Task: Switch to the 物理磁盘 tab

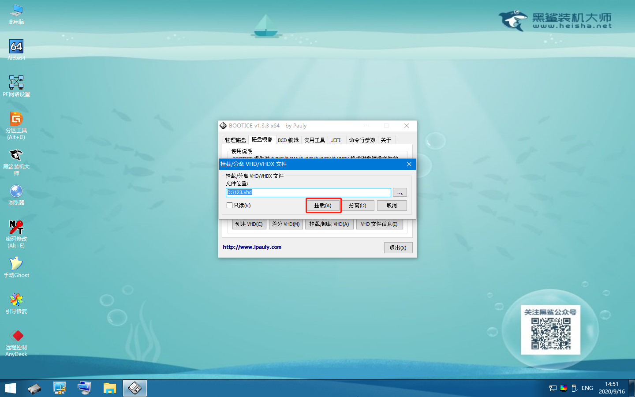Action: coord(235,140)
